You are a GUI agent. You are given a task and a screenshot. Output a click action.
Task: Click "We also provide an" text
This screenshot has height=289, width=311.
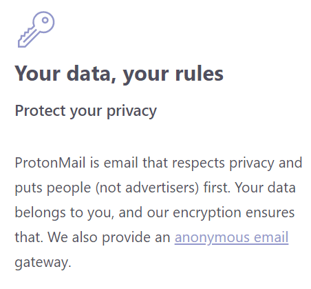(x=109, y=238)
